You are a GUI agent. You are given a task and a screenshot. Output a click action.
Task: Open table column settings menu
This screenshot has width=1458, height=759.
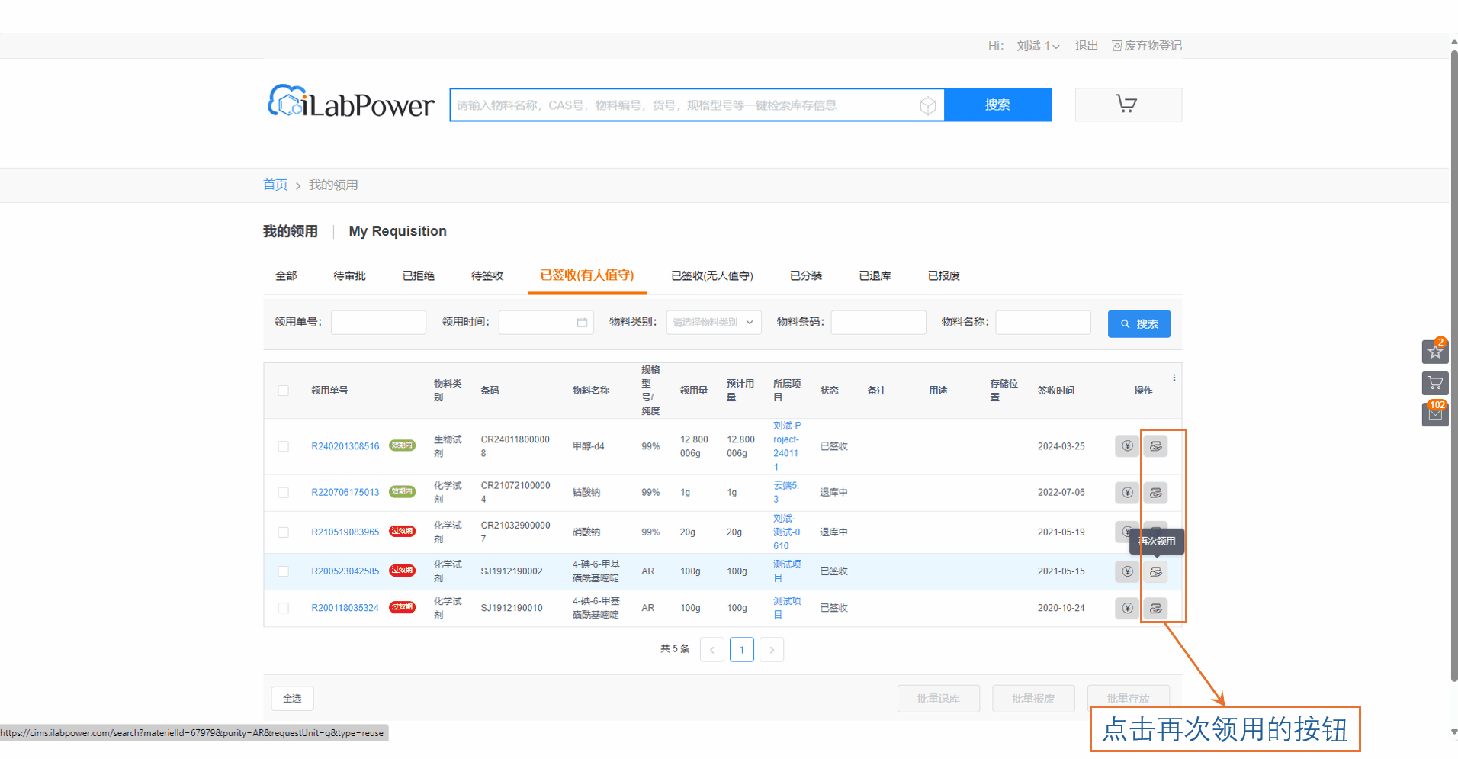tap(1174, 378)
